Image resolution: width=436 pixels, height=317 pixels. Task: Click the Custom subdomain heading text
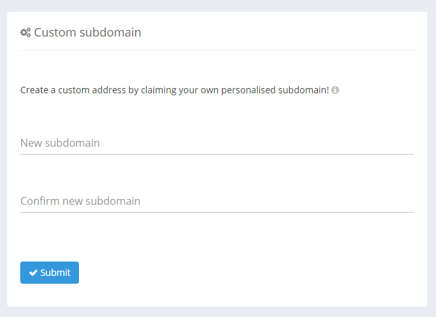click(87, 32)
